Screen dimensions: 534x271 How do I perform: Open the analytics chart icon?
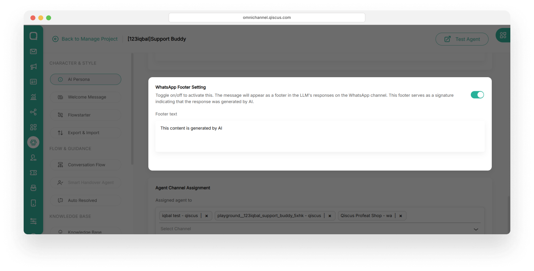click(33, 97)
